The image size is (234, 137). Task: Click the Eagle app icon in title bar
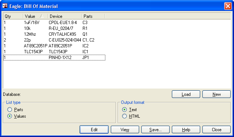pyautogui.click(x=5, y=6)
